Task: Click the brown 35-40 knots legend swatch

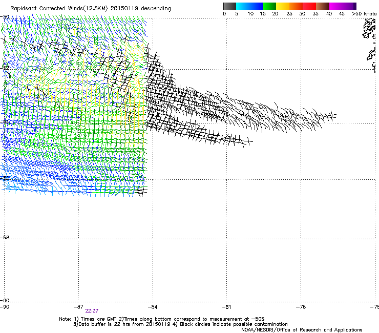Action: coord(323,6)
